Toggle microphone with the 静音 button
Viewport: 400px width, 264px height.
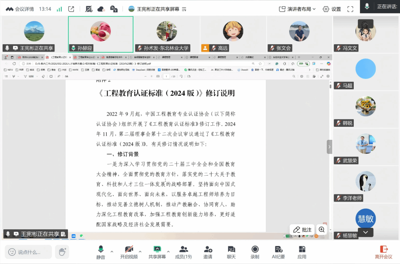click(100, 252)
